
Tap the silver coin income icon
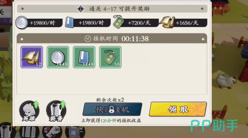coord(22,23)
